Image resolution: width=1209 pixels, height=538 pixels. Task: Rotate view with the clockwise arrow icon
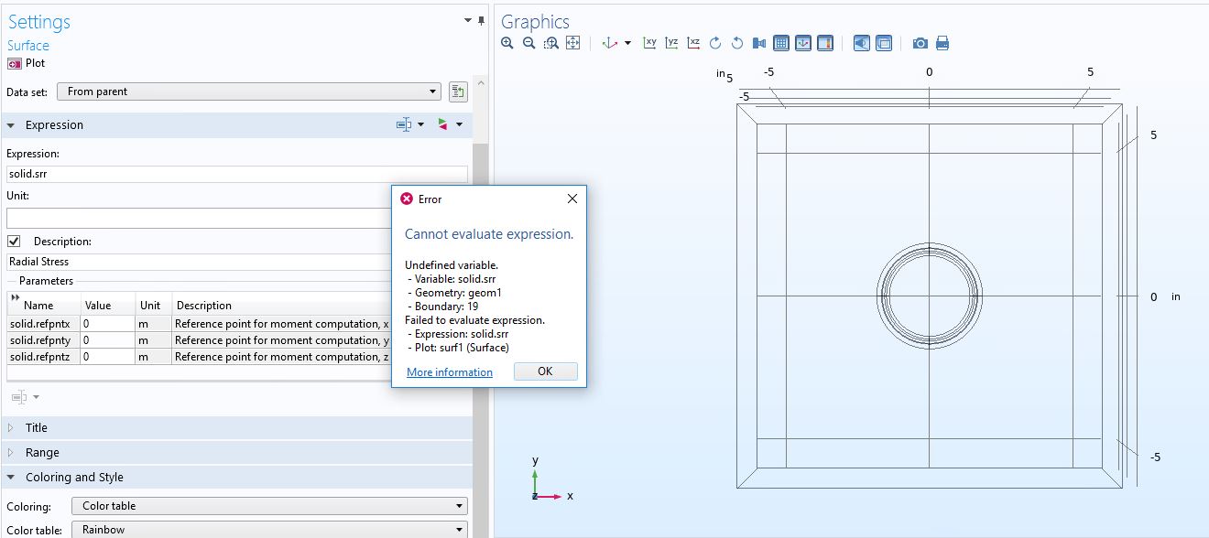click(715, 43)
